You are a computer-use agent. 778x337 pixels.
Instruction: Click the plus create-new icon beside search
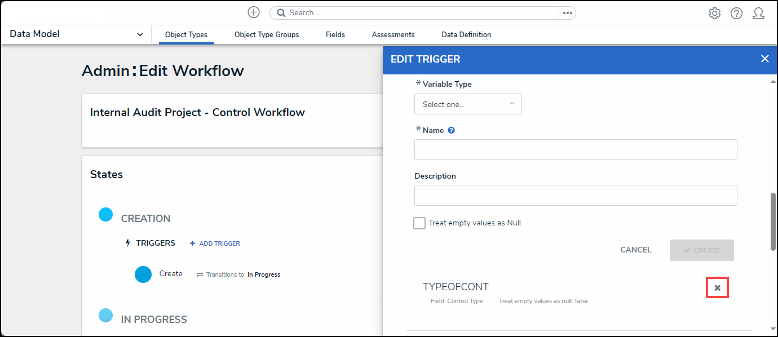coord(254,12)
